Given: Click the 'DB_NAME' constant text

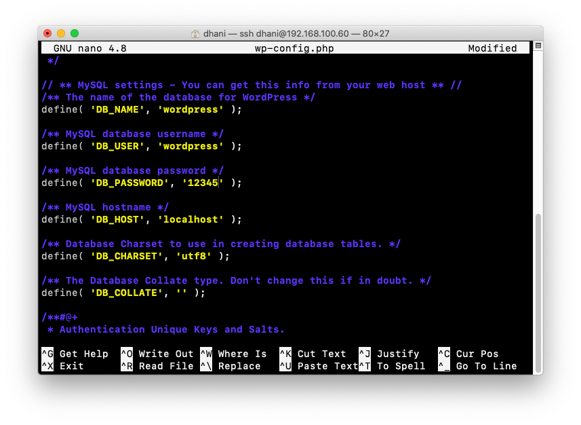Looking at the screenshot, I should point(117,109).
